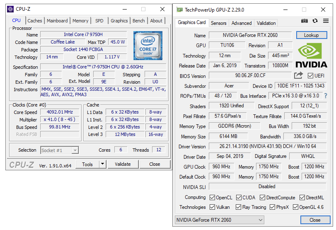Open the Advanced tab in GPU-Z
Screen dimensions: 336x230
242,23
